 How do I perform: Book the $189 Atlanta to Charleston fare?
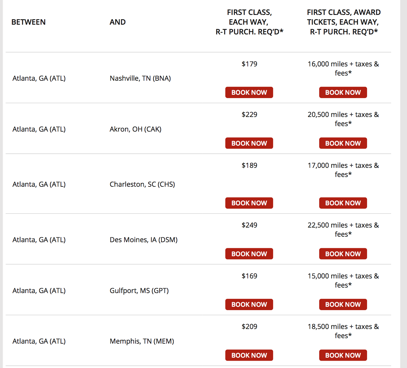[x=249, y=203]
